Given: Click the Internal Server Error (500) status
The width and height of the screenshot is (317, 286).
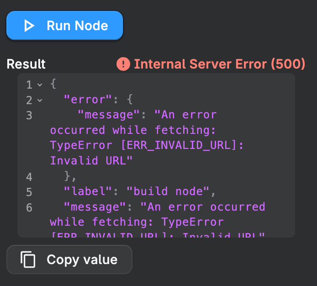Looking at the screenshot, I should click(219, 64).
